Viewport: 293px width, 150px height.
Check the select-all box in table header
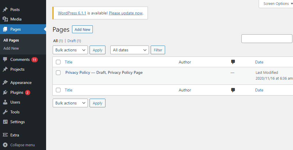click(x=58, y=62)
